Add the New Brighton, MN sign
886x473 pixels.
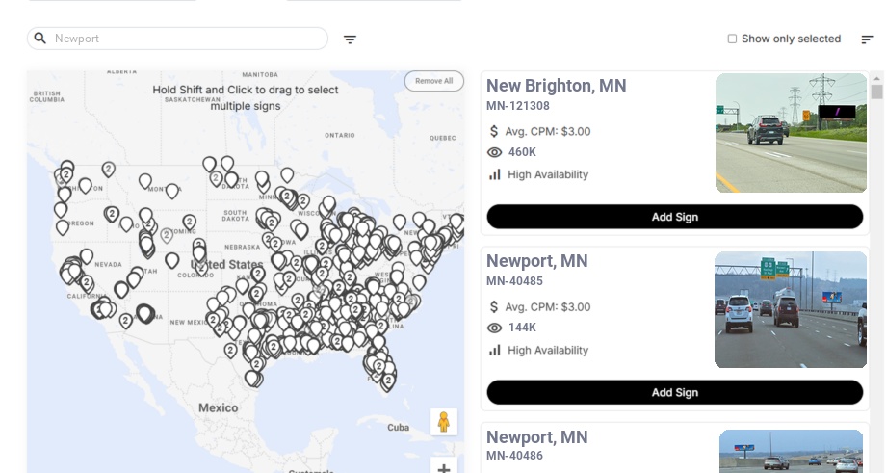(674, 217)
